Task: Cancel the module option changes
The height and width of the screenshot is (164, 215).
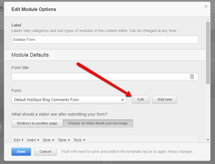Action: click(x=45, y=152)
